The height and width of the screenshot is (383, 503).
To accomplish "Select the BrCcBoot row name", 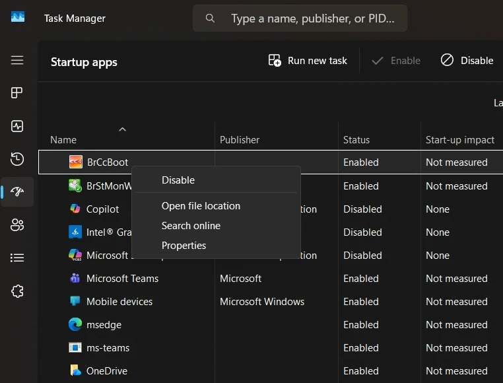I will click(108, 162).
